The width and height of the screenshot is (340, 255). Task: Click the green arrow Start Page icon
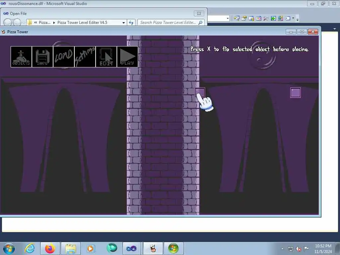point(273,19)
